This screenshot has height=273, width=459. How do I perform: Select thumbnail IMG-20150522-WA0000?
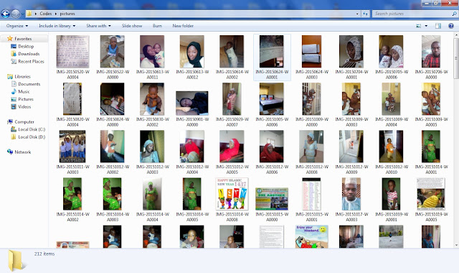tap(113, 51)
